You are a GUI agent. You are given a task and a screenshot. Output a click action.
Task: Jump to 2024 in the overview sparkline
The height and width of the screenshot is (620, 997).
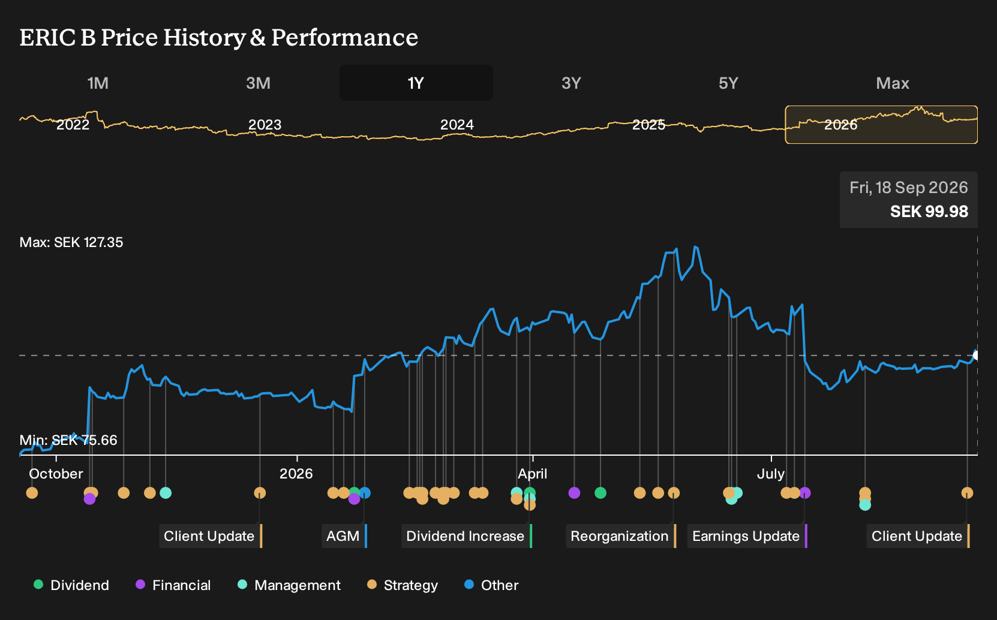click(x=457, y=125)
